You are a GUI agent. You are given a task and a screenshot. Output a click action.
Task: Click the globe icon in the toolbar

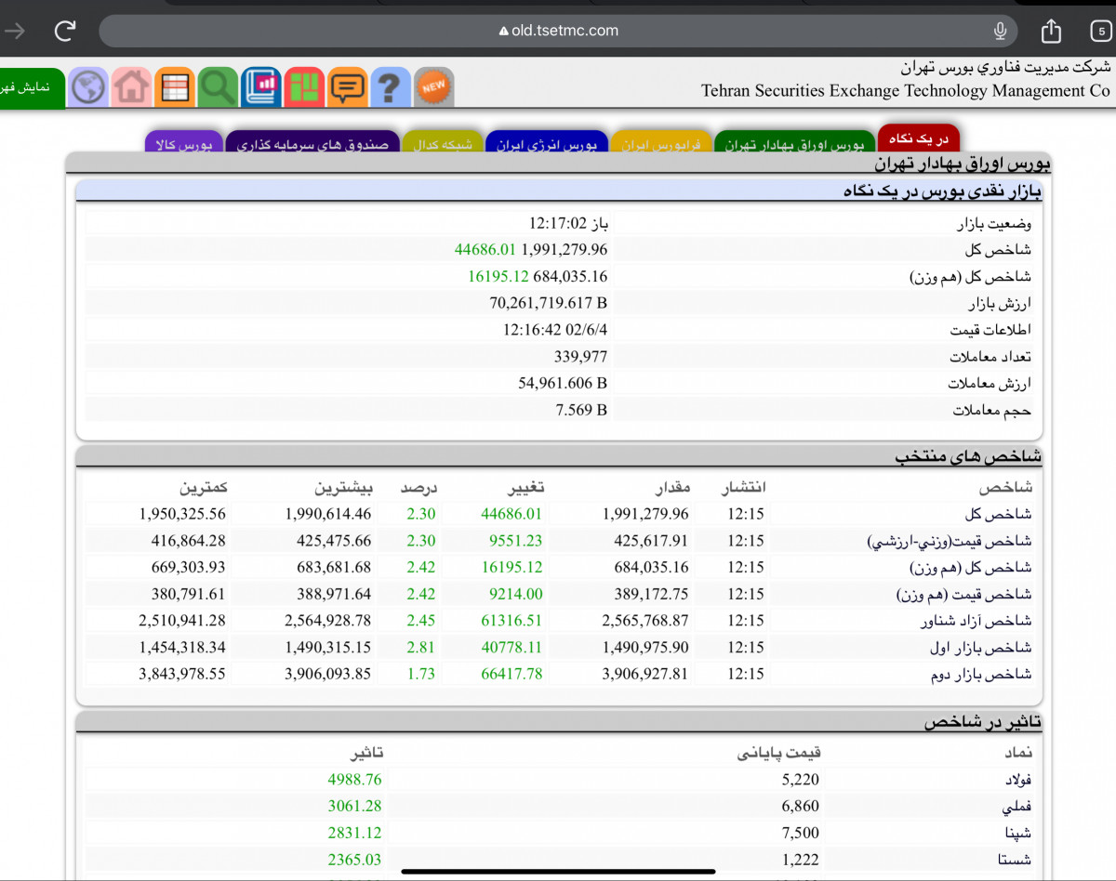pyautogui.click(x=89, y=88)
